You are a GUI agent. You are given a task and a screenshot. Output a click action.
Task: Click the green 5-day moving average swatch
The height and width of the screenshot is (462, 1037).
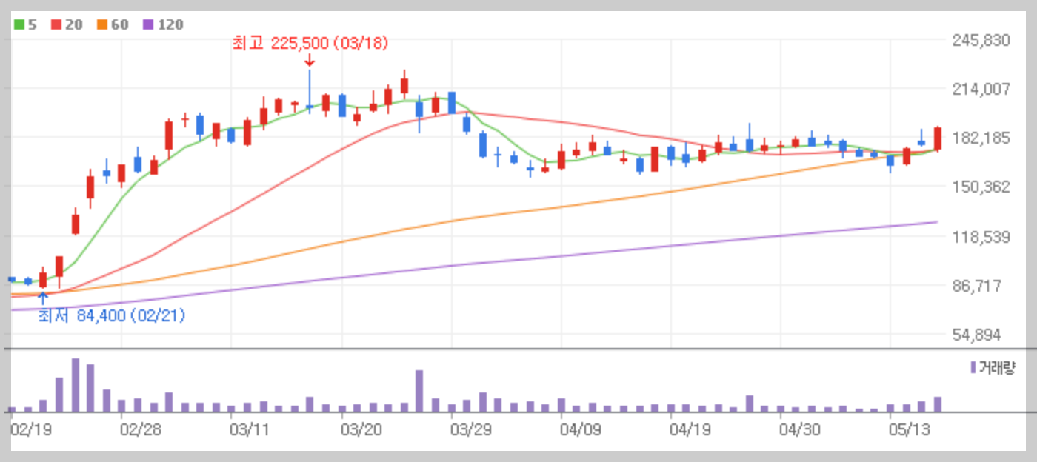[19, 24]
